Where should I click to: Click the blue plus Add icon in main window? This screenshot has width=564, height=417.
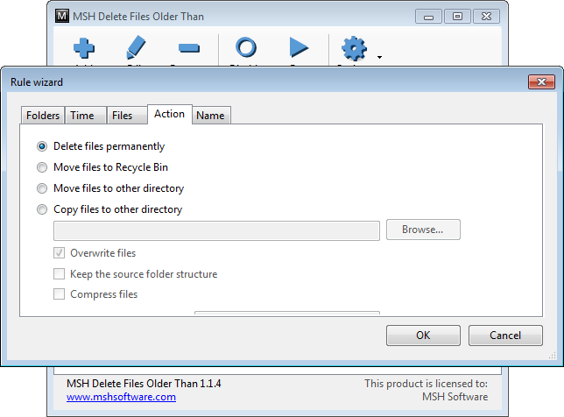(84, 48)
